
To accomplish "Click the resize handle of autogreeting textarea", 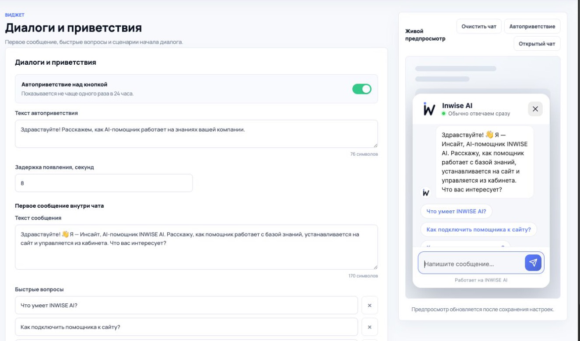I will (375, 145).
